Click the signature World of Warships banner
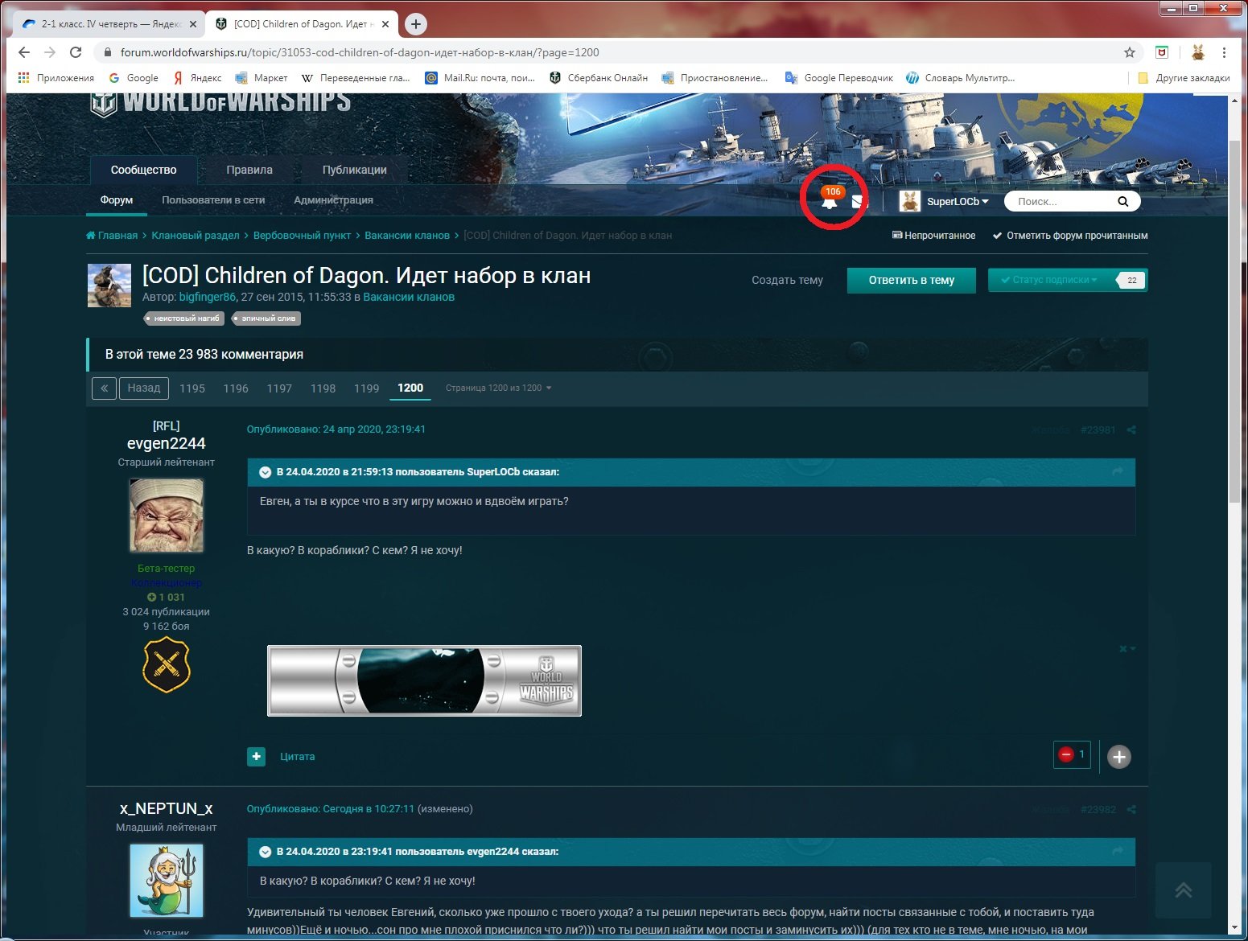 pyautogui.click(x=424, y=680)
